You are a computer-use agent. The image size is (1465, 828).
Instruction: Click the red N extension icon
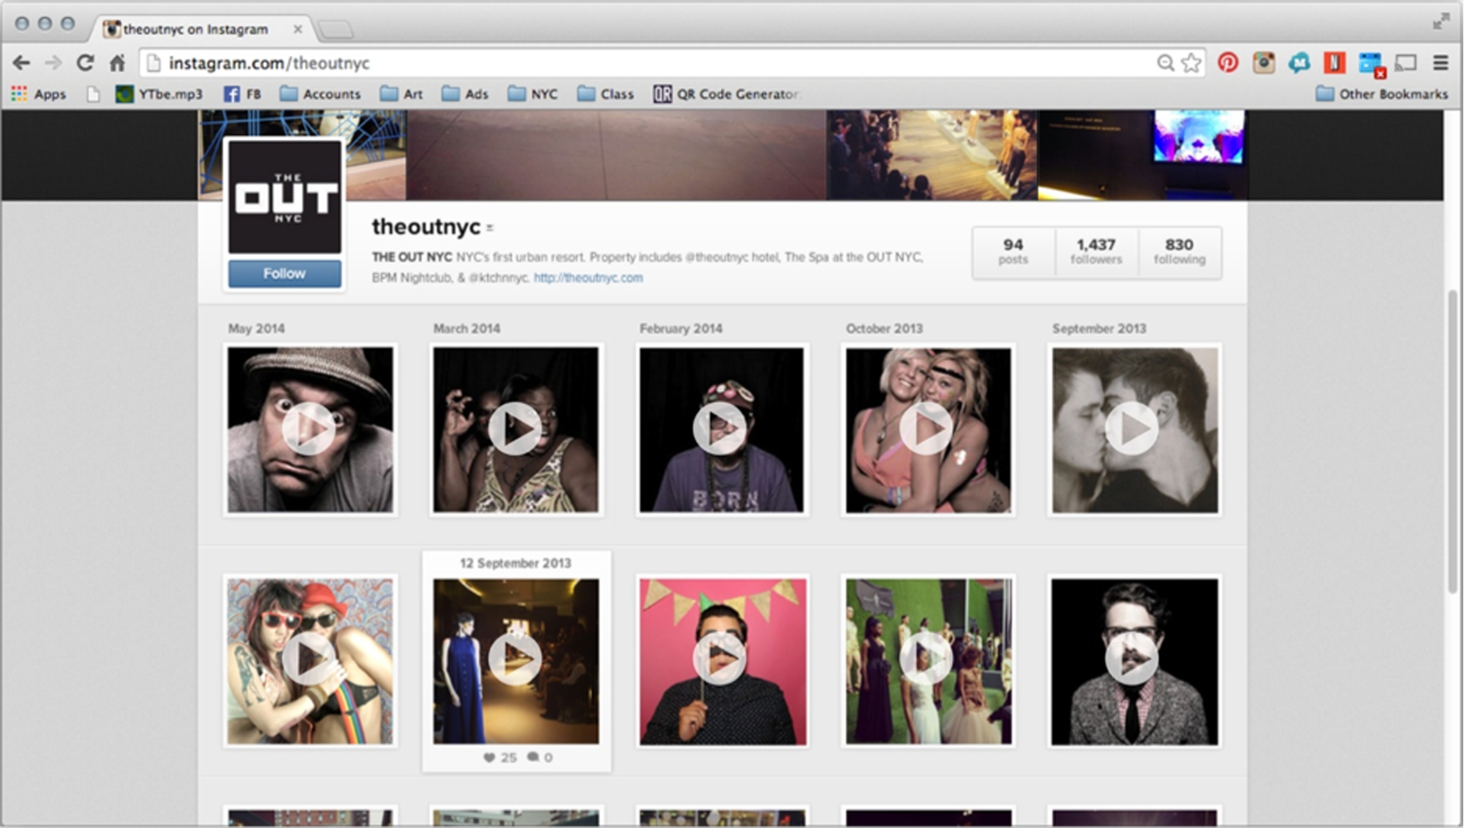click(x=1334, y=63)
